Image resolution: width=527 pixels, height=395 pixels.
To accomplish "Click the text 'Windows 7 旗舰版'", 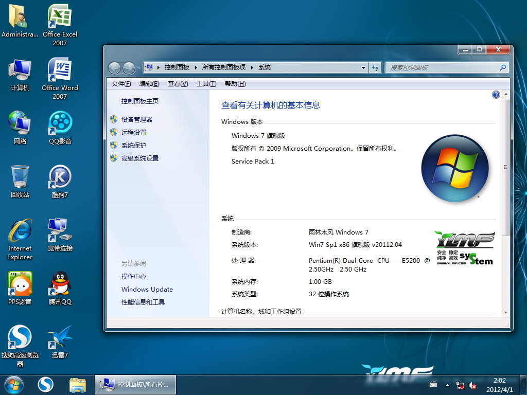I will pos(258,136).
